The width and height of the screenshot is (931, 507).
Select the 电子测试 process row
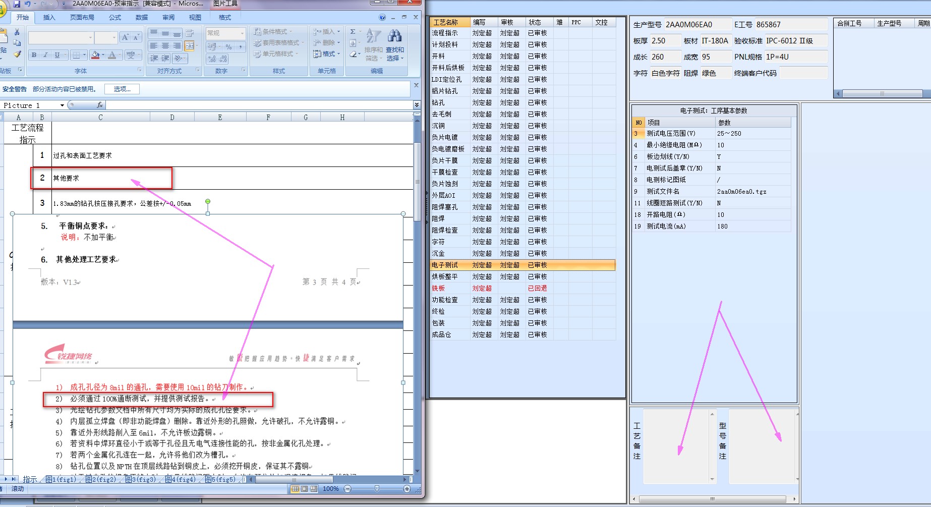(x=522, y=265)
